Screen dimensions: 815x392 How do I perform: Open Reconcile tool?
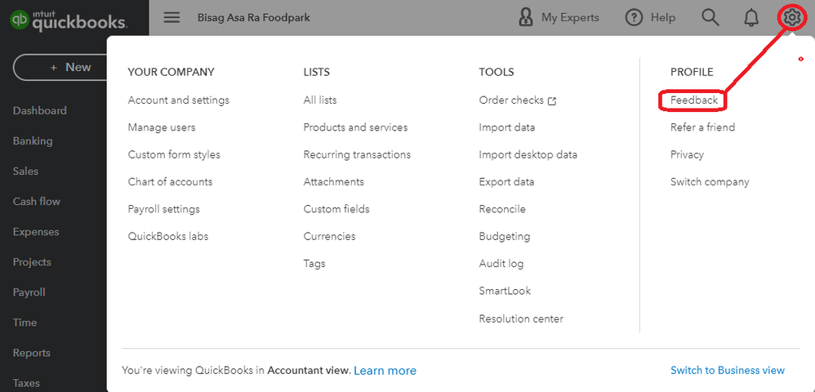502,209
